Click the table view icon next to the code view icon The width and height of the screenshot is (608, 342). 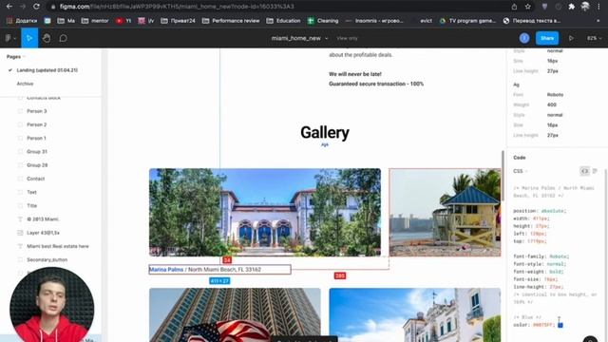pyautogui.click(x=595, y=171)
